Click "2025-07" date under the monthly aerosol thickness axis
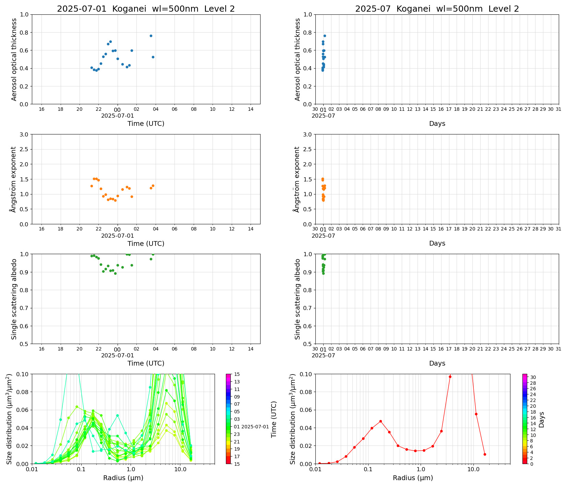Viewport: 567px width, 487px height. click(323, 116)
